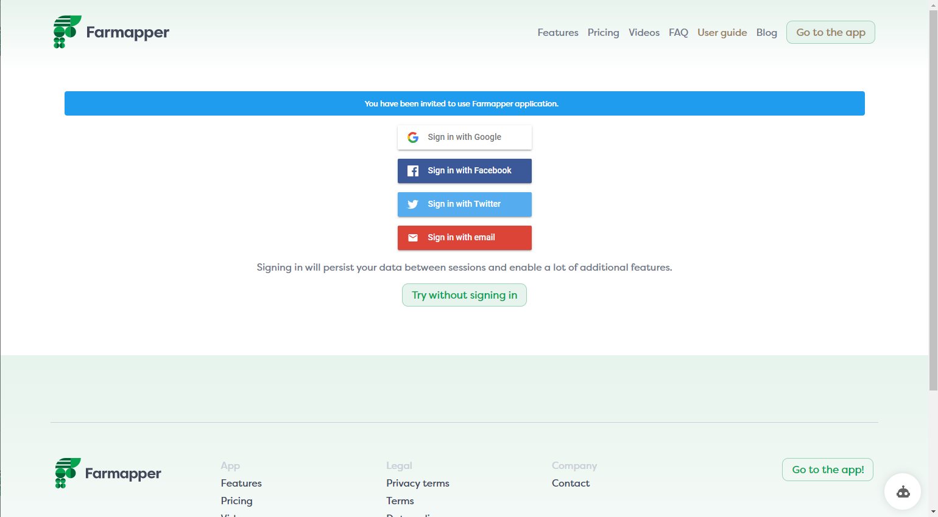Click 'Try without signing in' button
938x517 pixels.
[x=464, y=295]
